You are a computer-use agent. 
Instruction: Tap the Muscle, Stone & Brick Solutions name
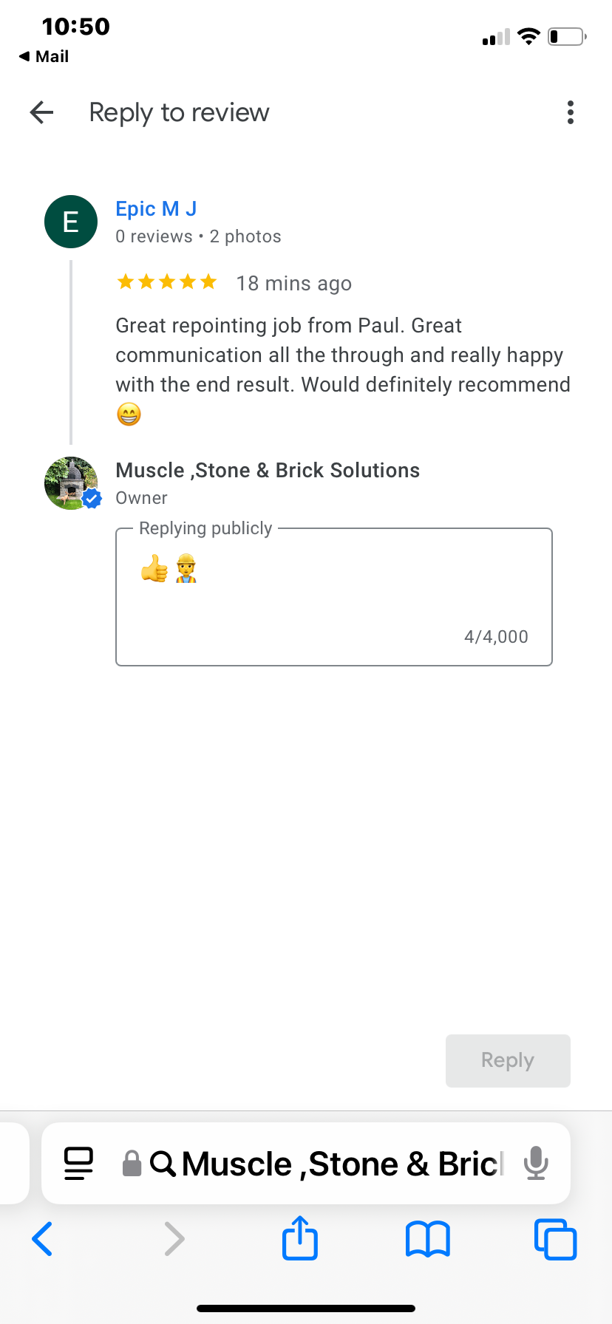268,471
